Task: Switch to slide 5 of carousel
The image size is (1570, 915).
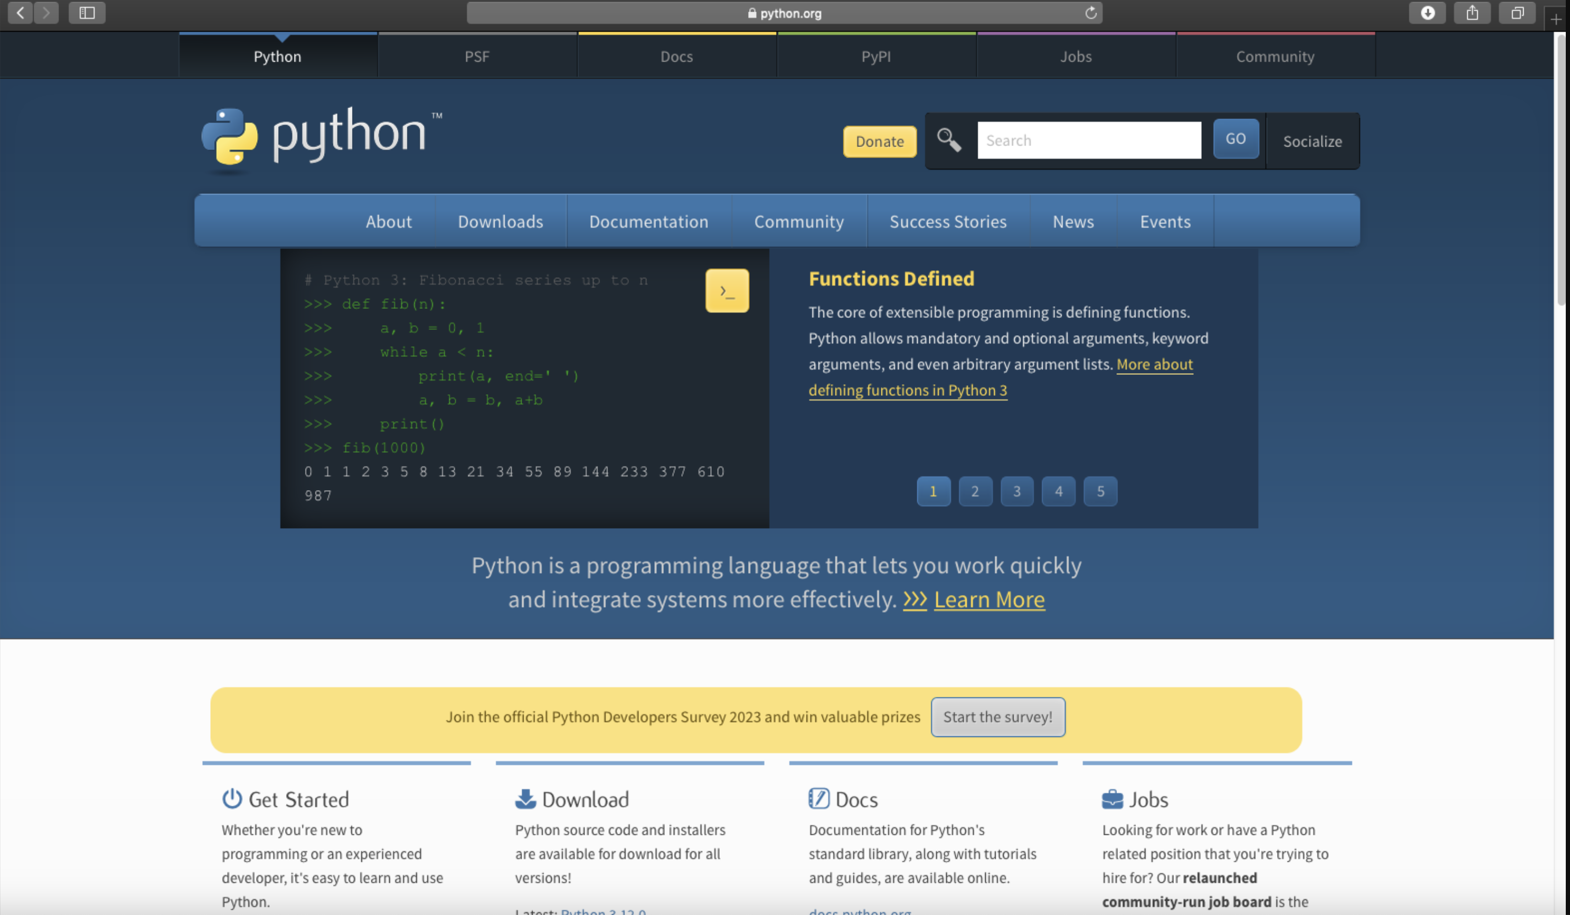Action: point(1100,491)
